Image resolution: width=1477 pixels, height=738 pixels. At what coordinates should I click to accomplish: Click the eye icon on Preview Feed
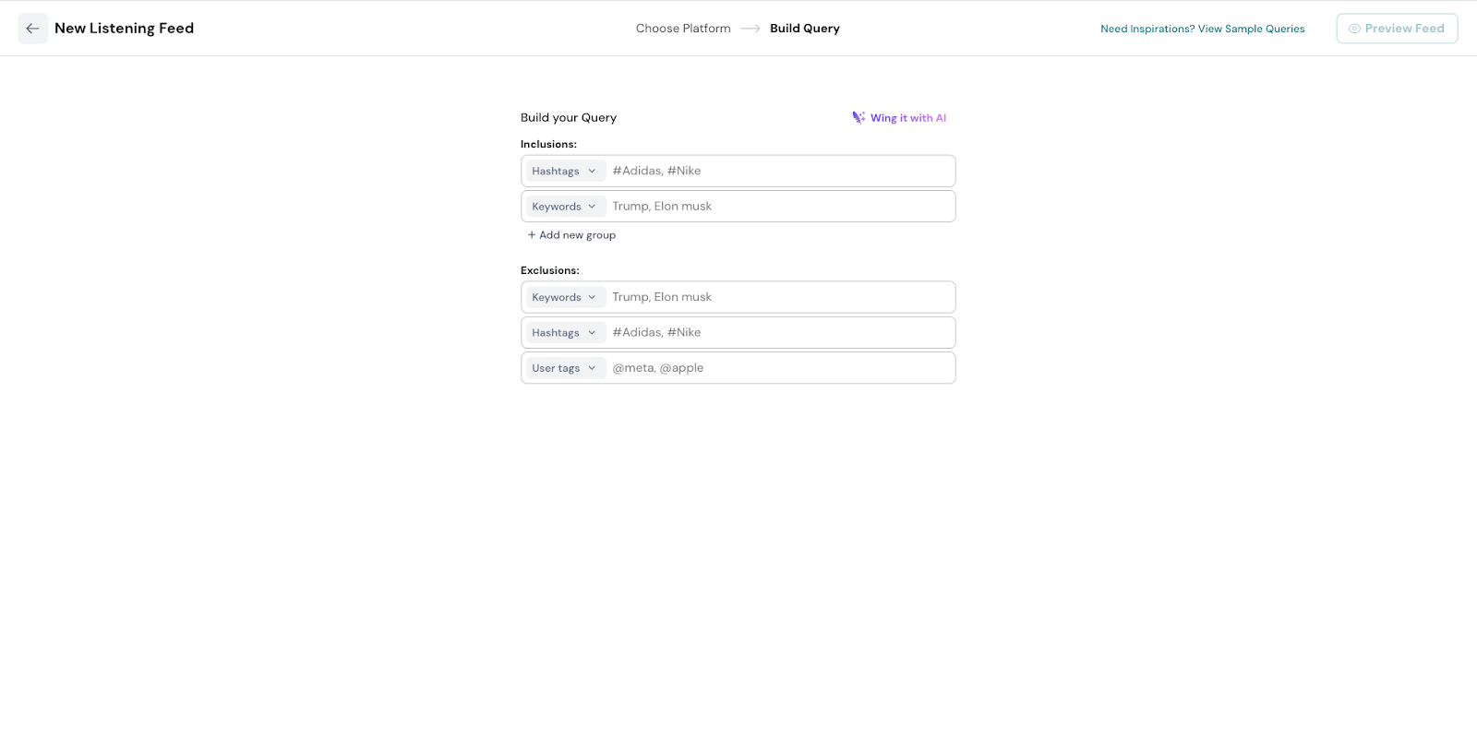click(1354, 29)
